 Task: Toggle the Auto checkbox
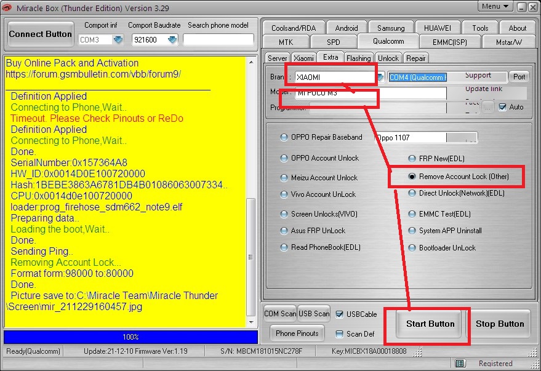(x=503, y=107)
